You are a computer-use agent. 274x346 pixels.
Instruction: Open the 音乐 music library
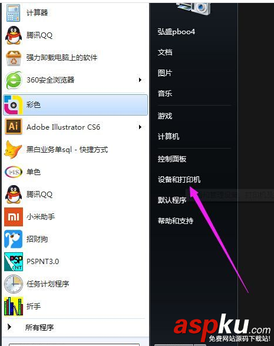point(165,93)
